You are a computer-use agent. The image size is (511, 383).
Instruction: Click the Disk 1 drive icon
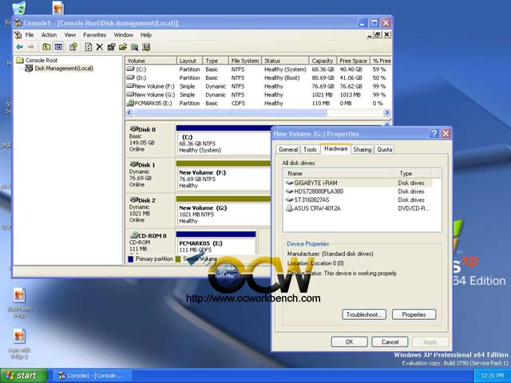point(133,164)
